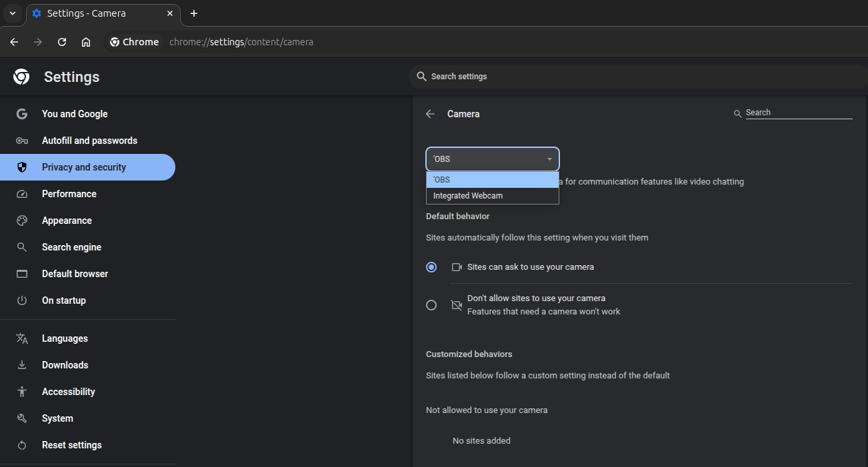This screenshot has height=467, width=868.
Task: Click Not allowed to use your camera text
Action: pos(487,410)
